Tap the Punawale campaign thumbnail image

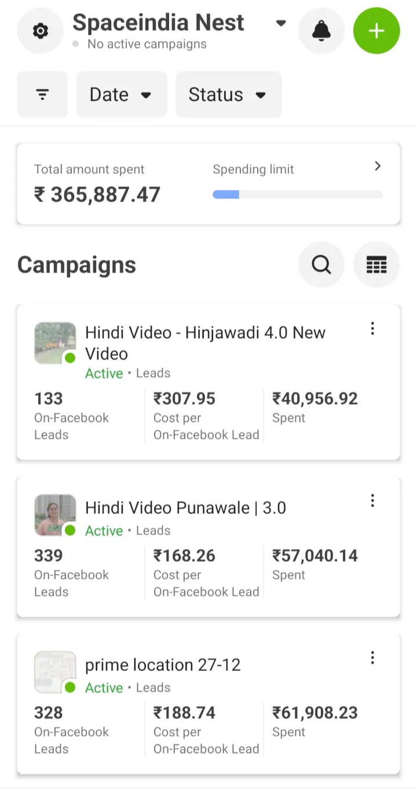click(x=54, y=514)
